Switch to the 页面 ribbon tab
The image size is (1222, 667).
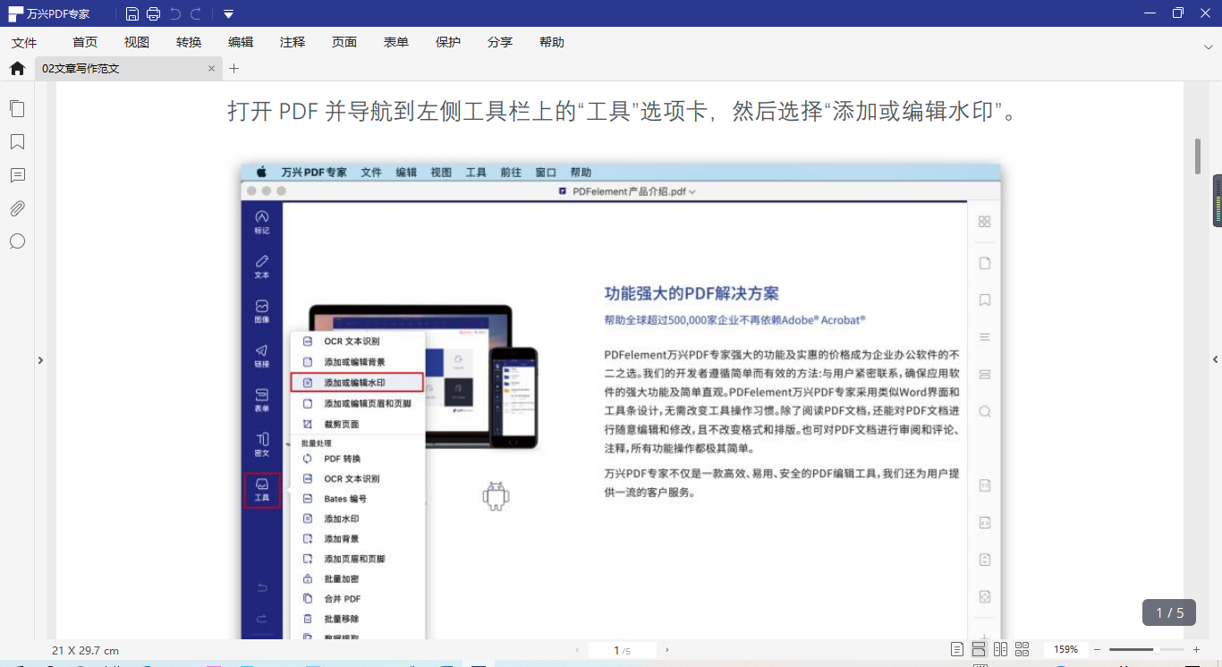point(344,42)
